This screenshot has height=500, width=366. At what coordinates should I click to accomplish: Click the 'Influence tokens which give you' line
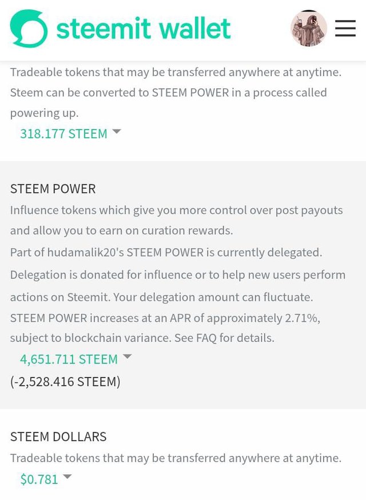[x=176, y=210]
